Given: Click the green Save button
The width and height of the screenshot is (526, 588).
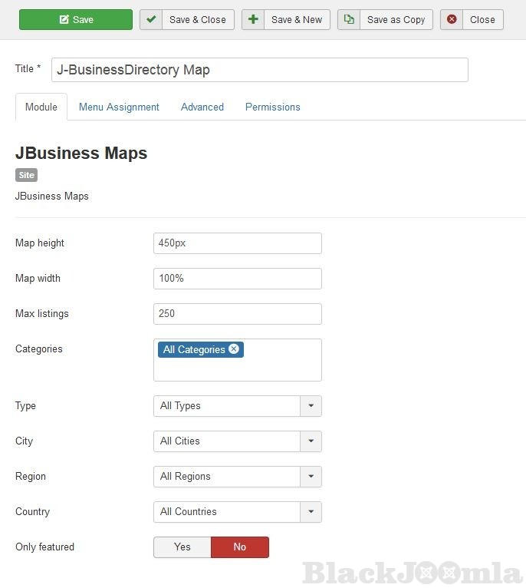Looking at the screenshot, I should pos(75,19).
